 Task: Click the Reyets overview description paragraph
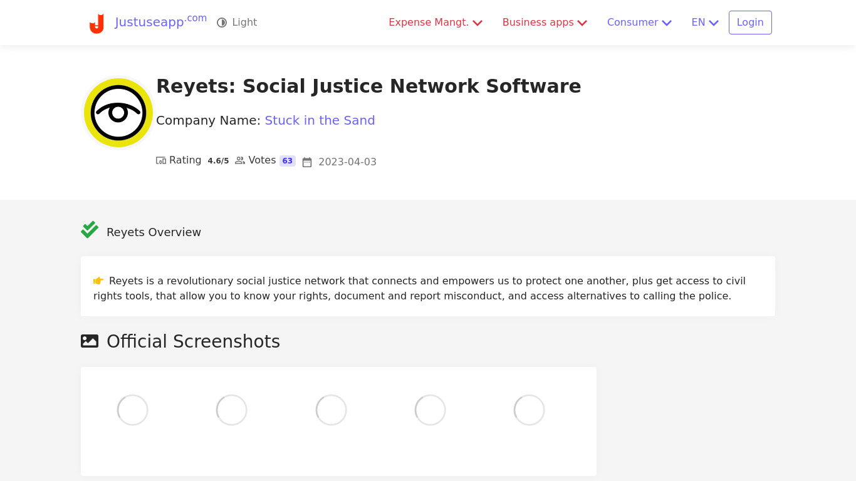pos(419,288)
